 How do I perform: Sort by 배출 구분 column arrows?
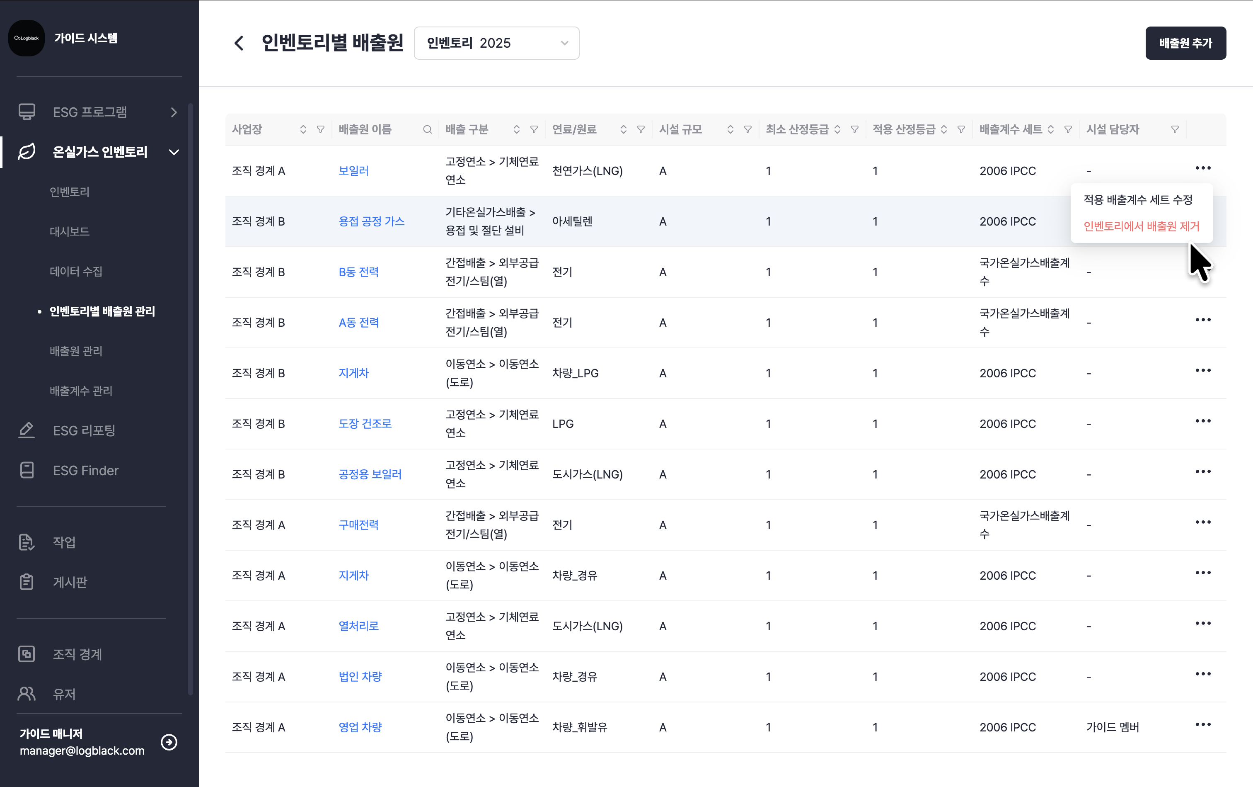(x=516, y=130)
